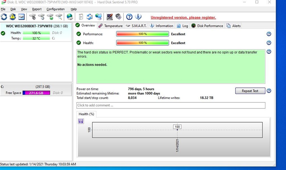Click the disk with gear toolbar icon
This screenshot has height=170, width=286.
tap(33, 17)
